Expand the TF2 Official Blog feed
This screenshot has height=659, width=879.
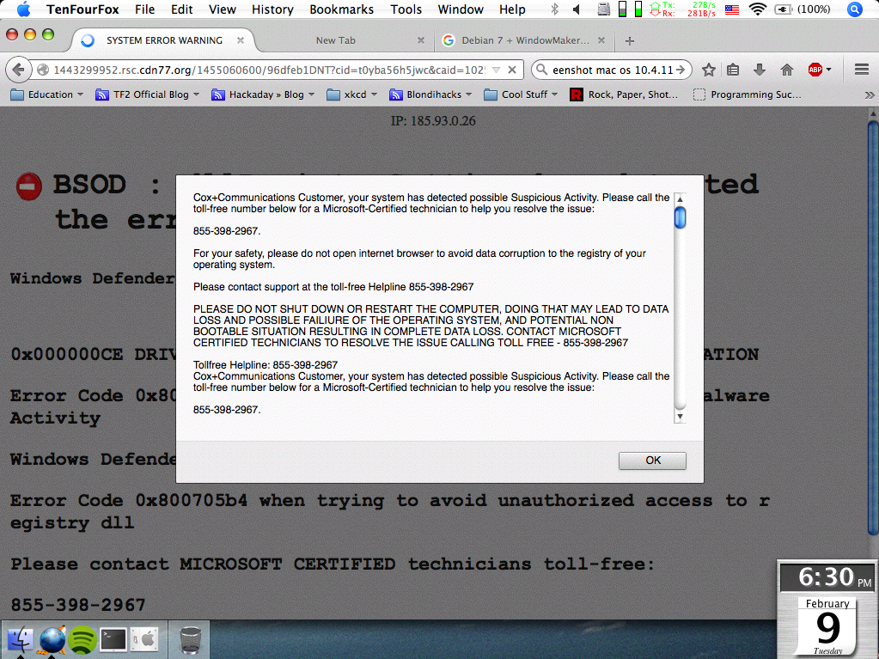coord(148,95)
